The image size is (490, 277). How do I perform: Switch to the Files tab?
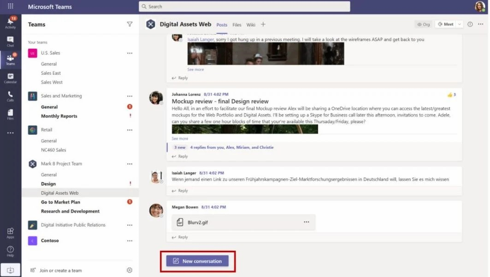point(236,25)
